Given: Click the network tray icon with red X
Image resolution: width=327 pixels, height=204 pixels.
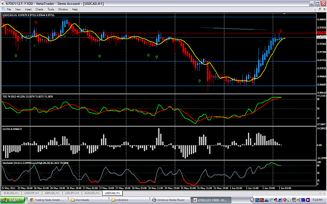Looking at the screenshot, I should point(276,200).
